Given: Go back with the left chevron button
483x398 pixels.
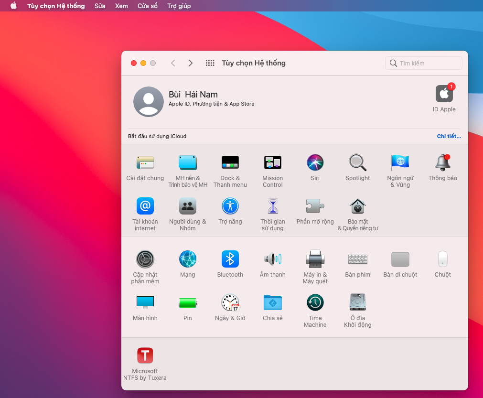Looking at the screenshot, I should [x=173, y=63].
